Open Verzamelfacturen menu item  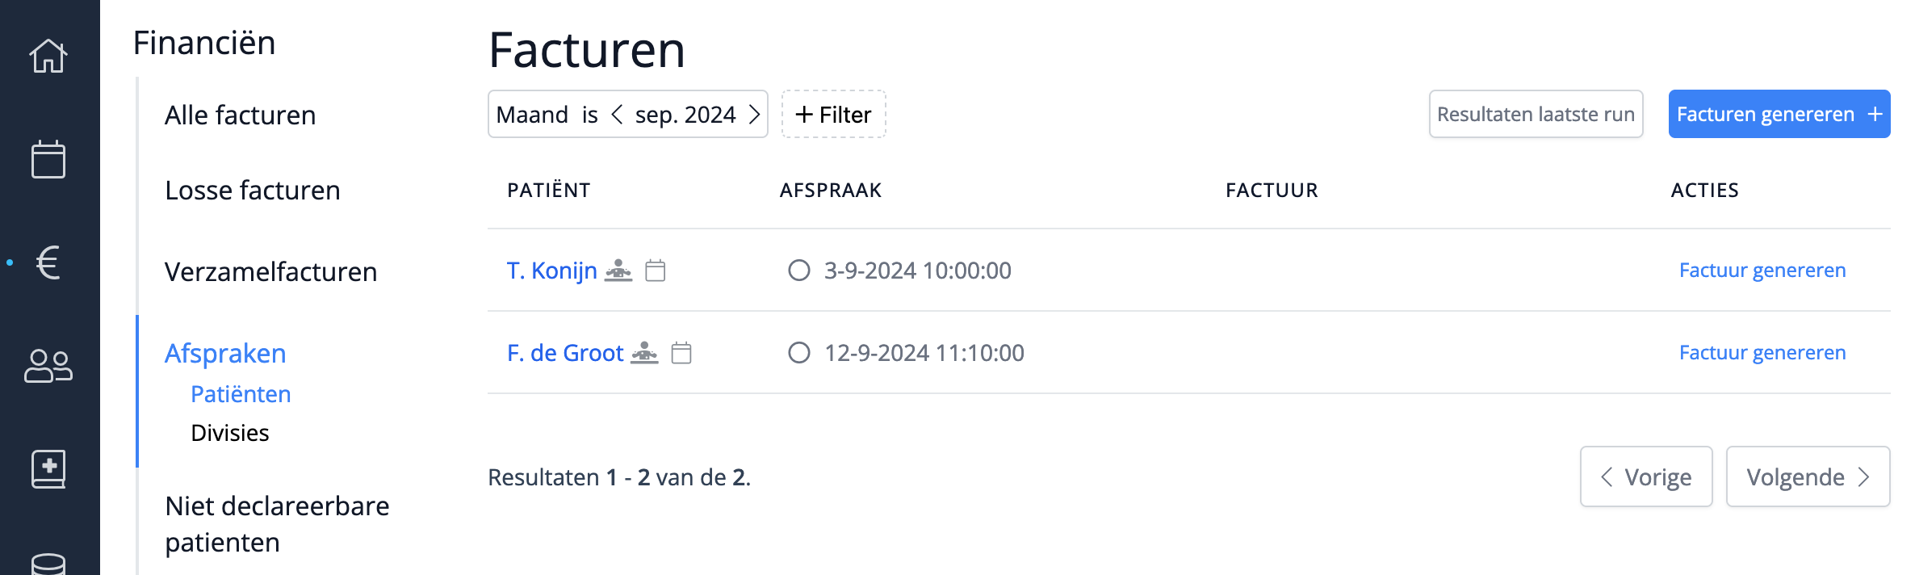point(270,272)
